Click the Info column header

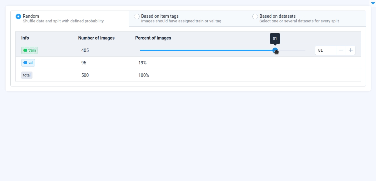25,38
